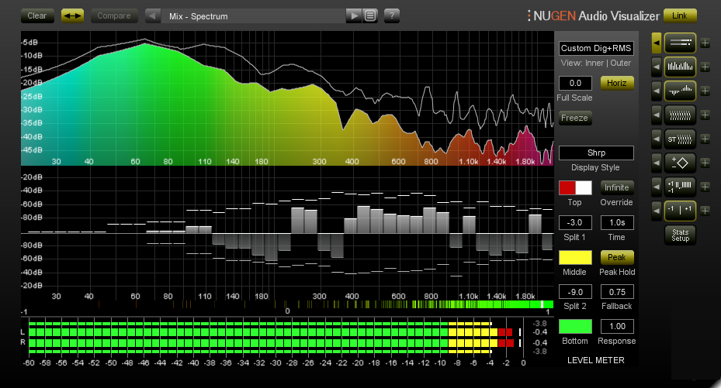
Task: Go to previous preset with left arrow
Action: [x=152, y=15]
